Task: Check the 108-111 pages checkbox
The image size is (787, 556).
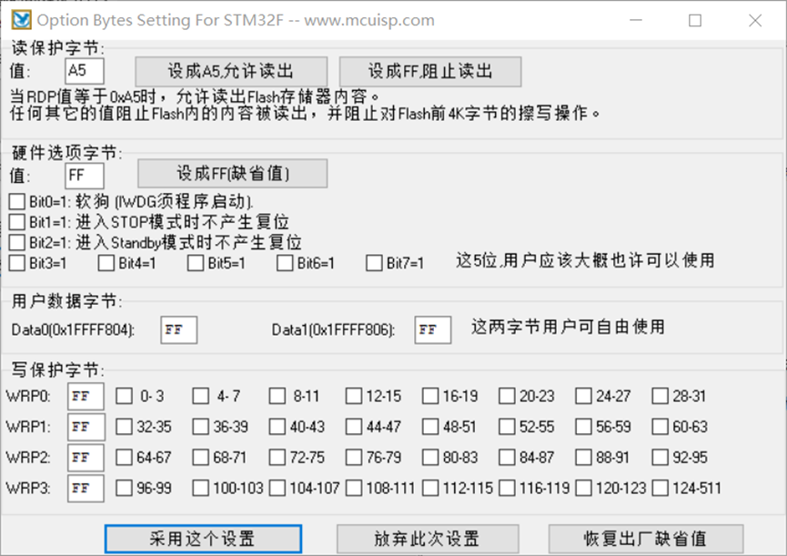Action: point(354,488)
